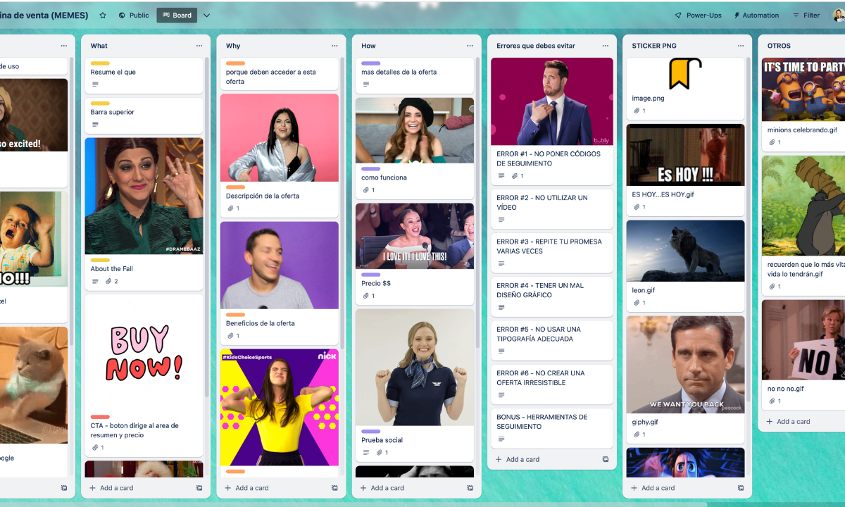
Task: Open the giphy.gif card
Action: [x=685, y=379]
